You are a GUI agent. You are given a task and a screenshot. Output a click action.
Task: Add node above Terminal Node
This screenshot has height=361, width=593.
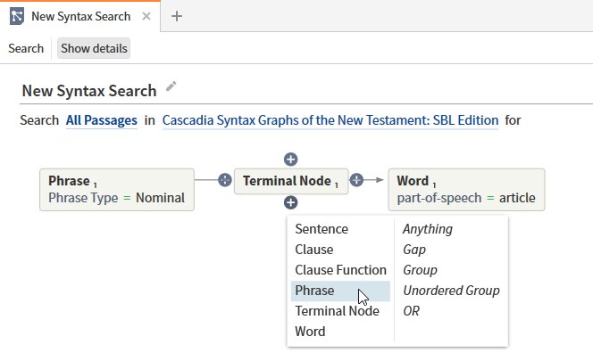[290, 160]
